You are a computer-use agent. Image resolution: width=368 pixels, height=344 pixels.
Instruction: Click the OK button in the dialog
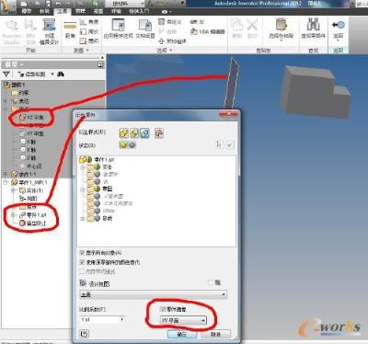(x=182, y=334)
